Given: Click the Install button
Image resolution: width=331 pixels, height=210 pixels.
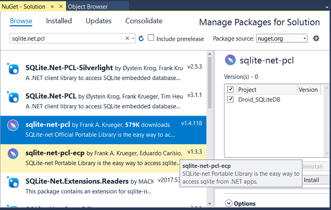Looking at the screenshot, I should click(316, 180).
